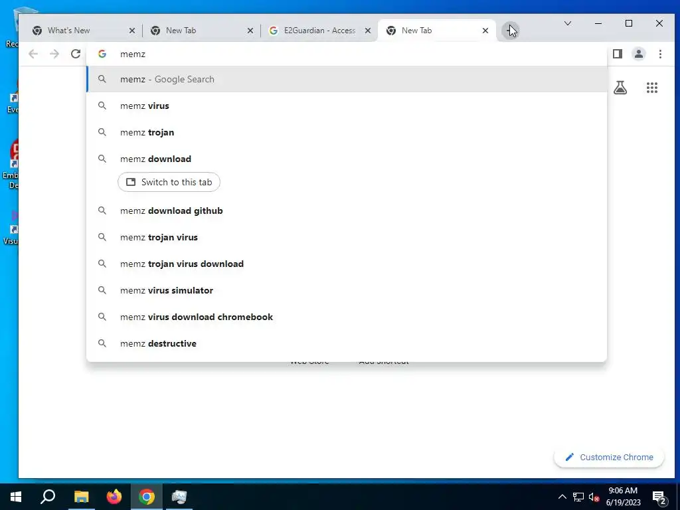Click the muted volume tray icon

click(594, 497)
